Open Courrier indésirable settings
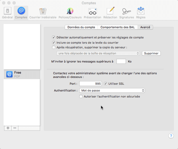This screenshot has width=178, height=149. point(43,13)
